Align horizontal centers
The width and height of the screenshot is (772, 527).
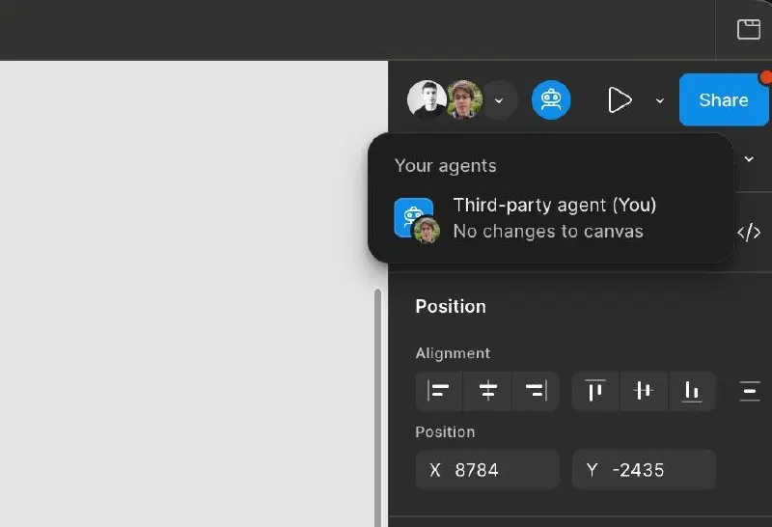coord(487,391)
